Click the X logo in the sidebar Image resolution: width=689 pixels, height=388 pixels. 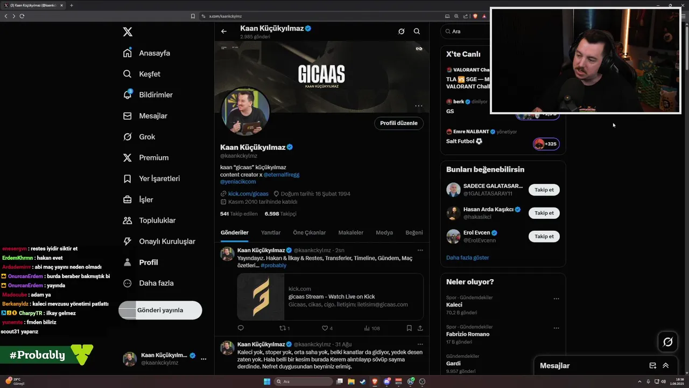click(x=128, y=32)
